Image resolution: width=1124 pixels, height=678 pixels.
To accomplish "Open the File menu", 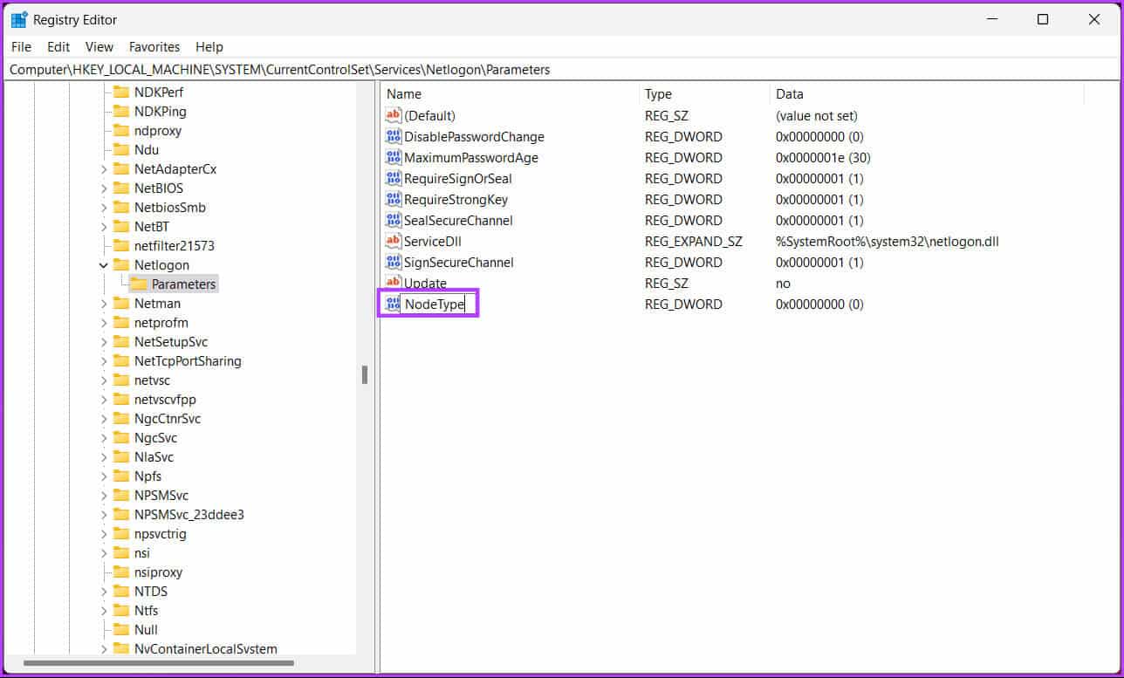I will click(21, 46).
